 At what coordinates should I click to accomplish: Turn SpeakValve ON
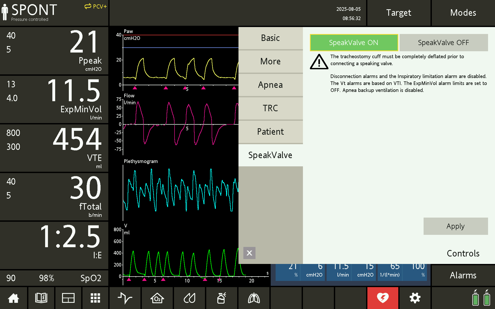(354, 43)
